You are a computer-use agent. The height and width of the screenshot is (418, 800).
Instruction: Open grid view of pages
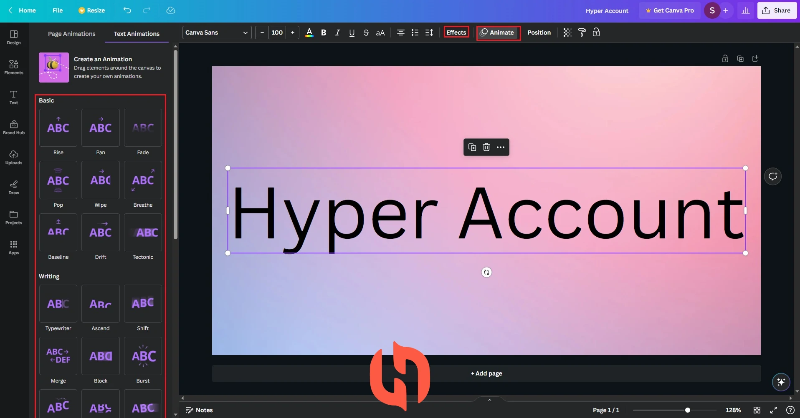(x=757, y=410)
